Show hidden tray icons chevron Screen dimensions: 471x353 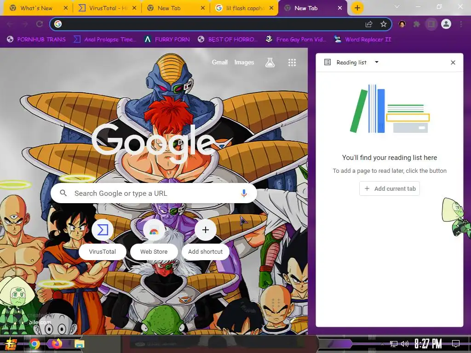pos(382,344)
